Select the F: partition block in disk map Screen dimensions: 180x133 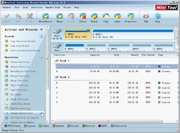(x=96, y=47)
